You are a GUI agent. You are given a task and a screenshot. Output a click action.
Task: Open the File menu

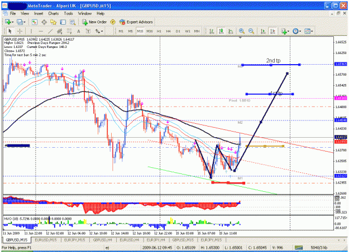point(13,13)
